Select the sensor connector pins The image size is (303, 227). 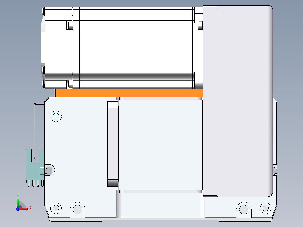click(x=35, y=183)
